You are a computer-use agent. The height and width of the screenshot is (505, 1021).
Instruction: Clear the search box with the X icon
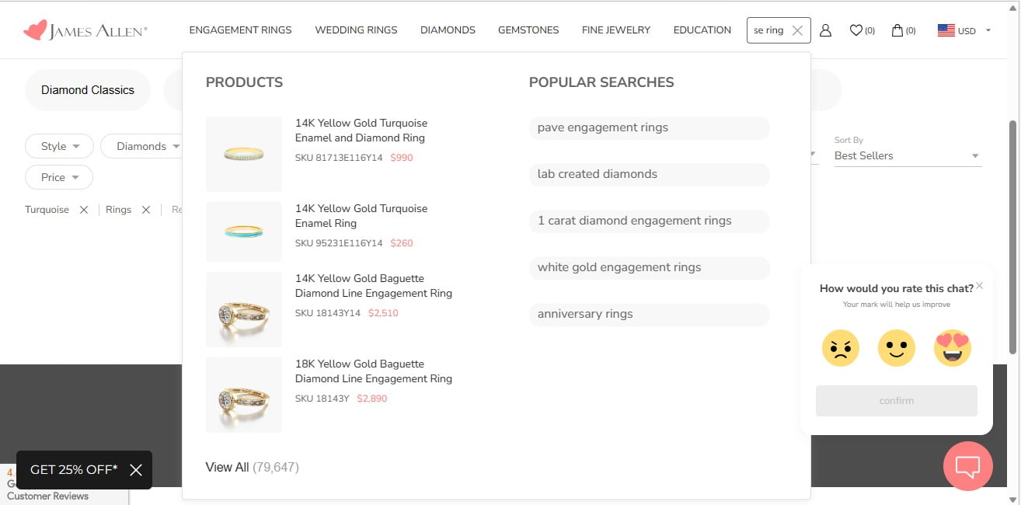[x=797, y=30]
